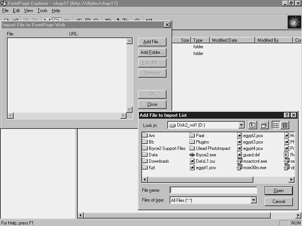Click import list scroll up arrow
Image resolution: width=302 pixels, height=226 pixels.
pyautogui.click(x=129, y=41)
